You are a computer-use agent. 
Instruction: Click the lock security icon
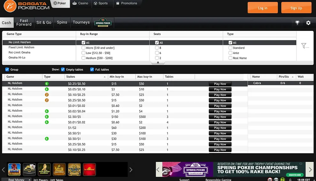click(290, 180)
